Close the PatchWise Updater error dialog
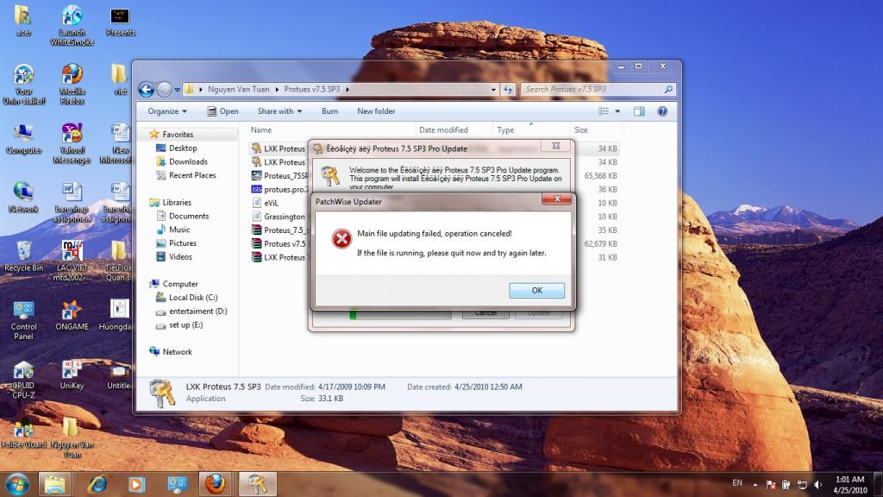883x497 pixels. [x=556, y=199]
